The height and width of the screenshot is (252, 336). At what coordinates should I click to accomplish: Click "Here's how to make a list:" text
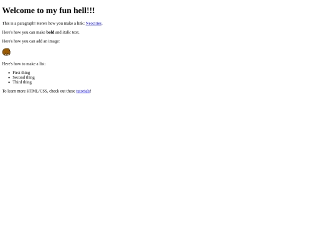pos(24,64)
